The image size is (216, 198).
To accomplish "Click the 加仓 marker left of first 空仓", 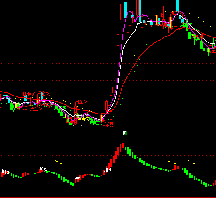I will coord(43,169).
